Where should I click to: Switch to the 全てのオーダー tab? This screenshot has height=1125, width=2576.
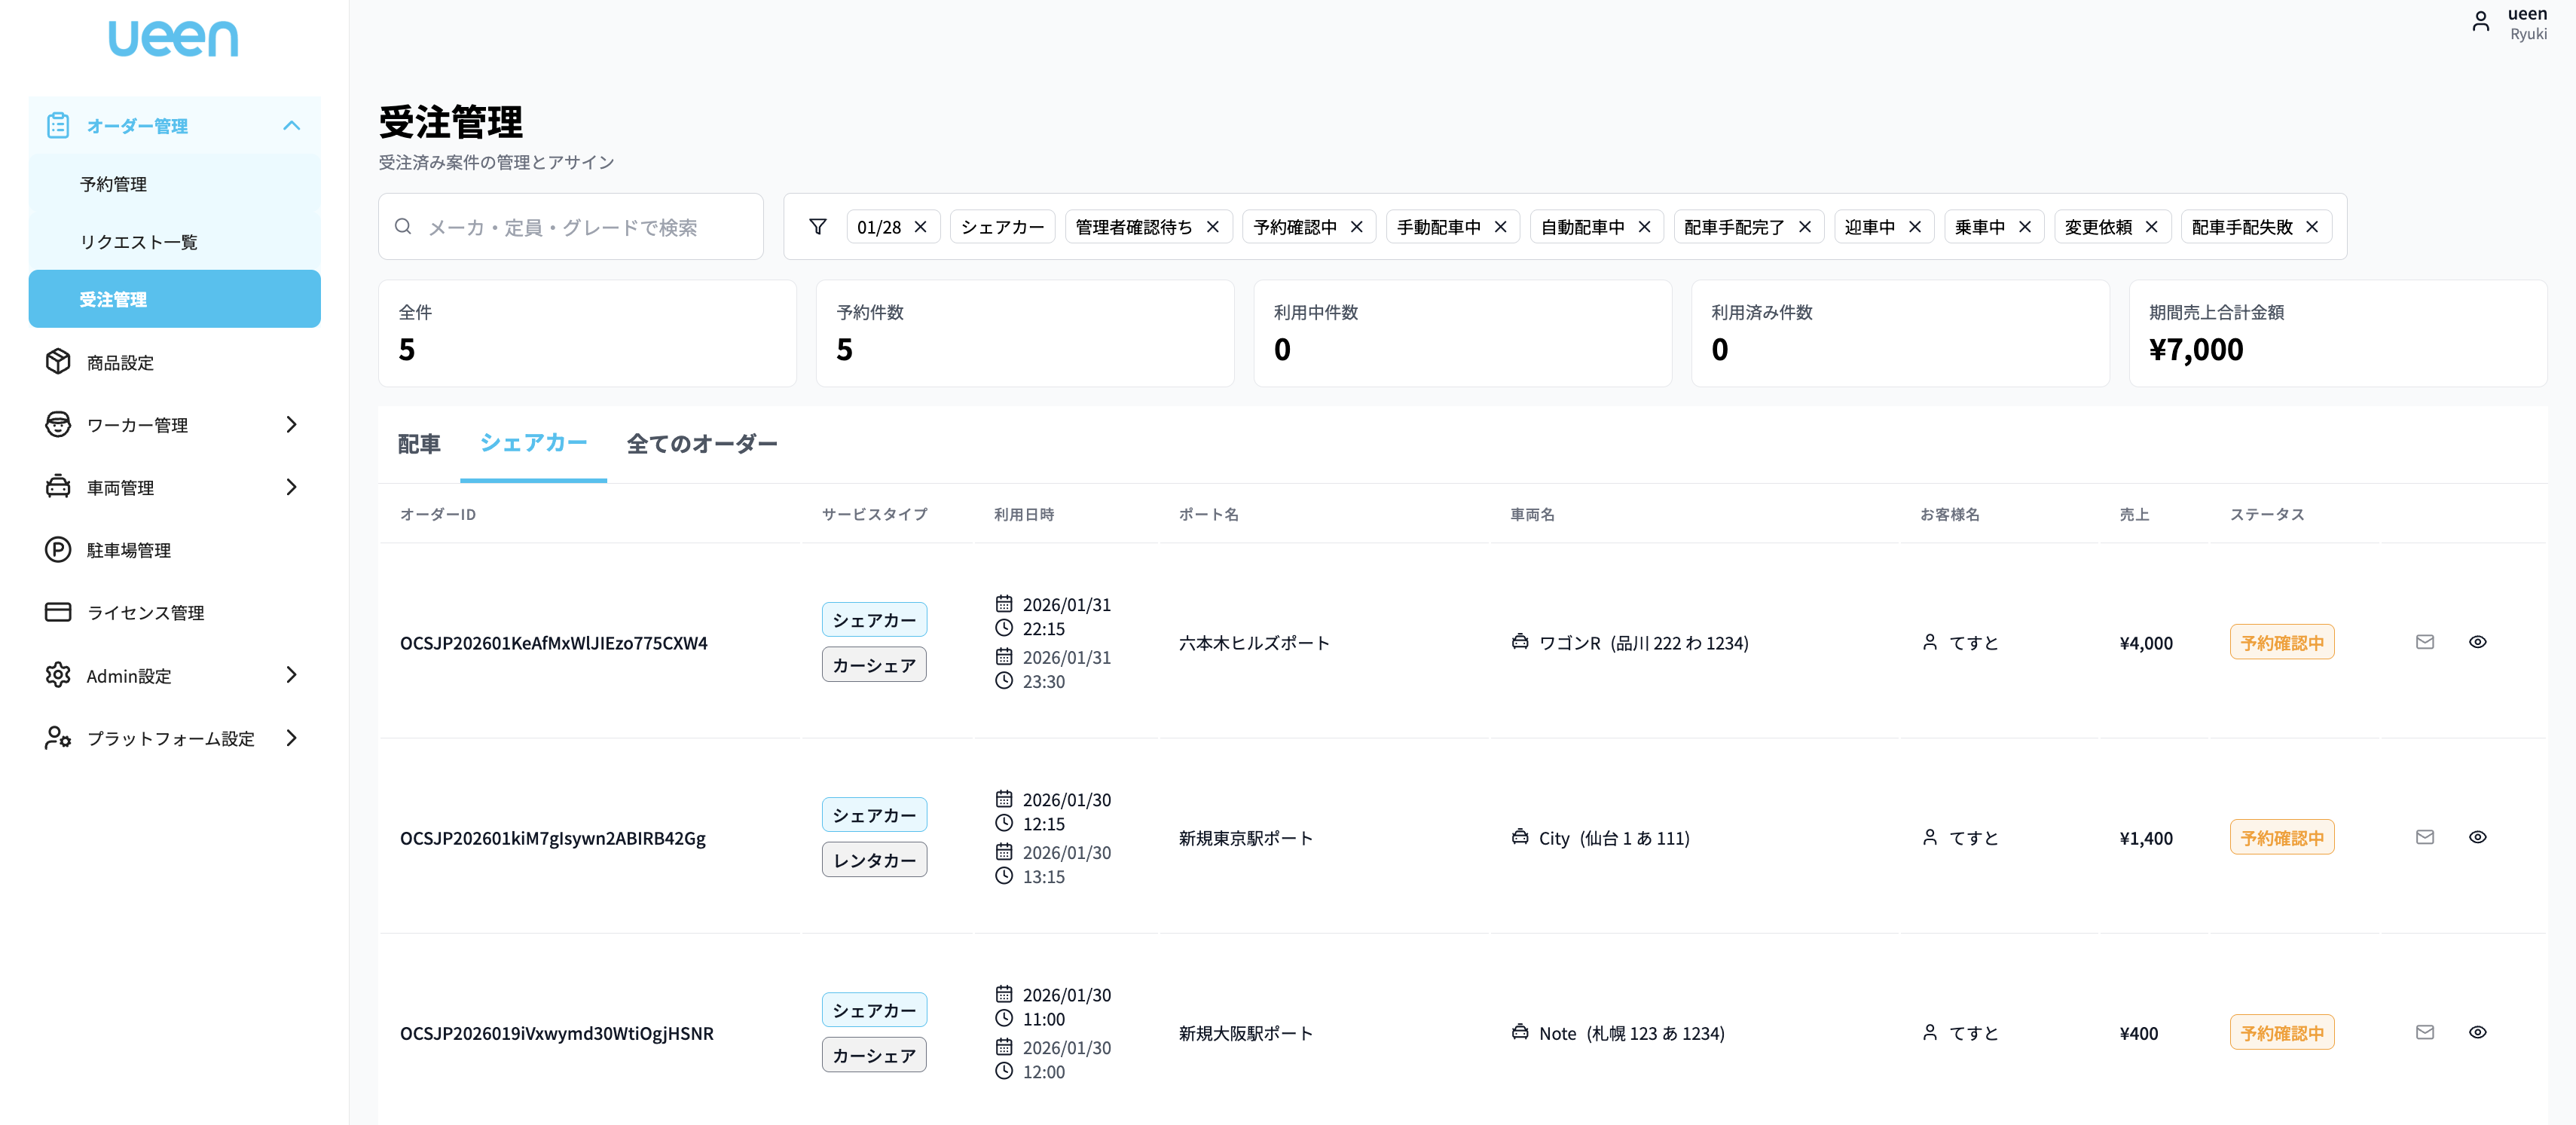point(701,444)
